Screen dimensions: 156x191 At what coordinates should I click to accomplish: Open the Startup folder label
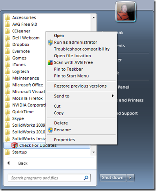[x=19, y=152]
